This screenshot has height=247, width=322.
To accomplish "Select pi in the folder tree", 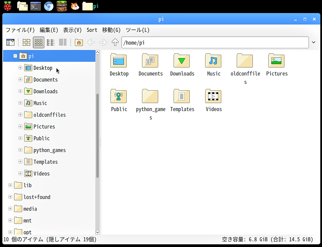I will tap(49, 56).
